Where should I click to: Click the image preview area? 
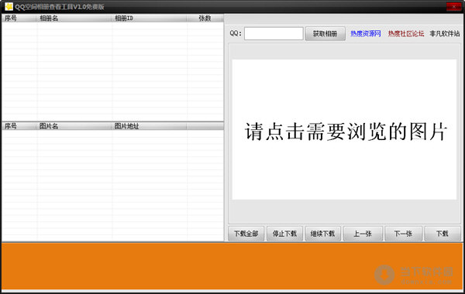(x=344, y=130)
